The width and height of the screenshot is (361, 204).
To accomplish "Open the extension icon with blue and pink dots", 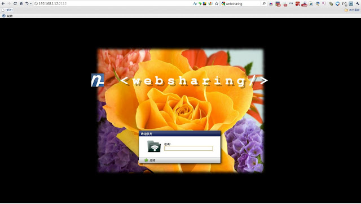I will (271, 4).
